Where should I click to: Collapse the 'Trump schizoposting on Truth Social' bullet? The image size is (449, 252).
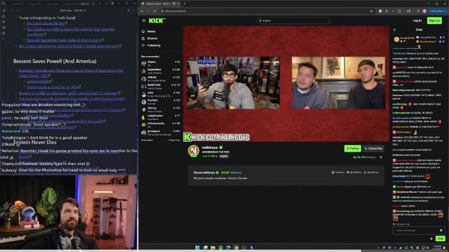16,18
